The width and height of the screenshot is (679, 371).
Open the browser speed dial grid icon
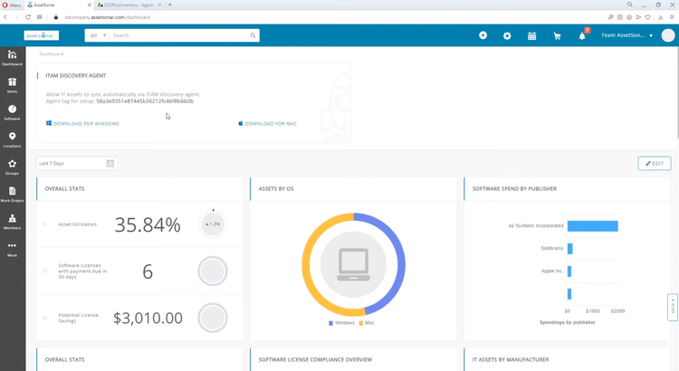tap(40, 17)
